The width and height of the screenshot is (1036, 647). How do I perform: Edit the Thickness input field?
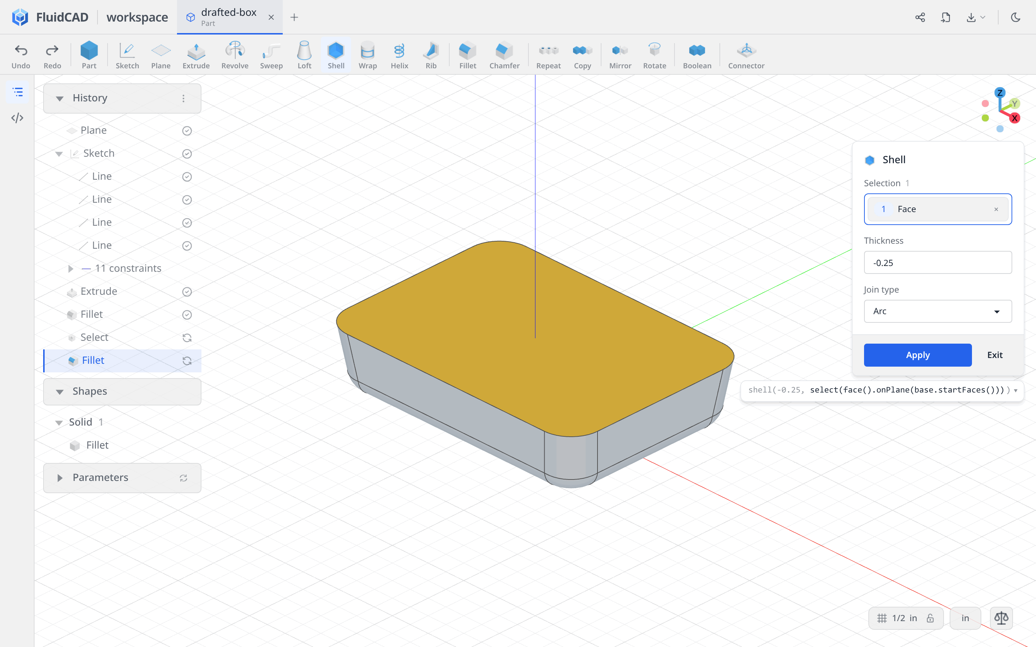[937, 262]
